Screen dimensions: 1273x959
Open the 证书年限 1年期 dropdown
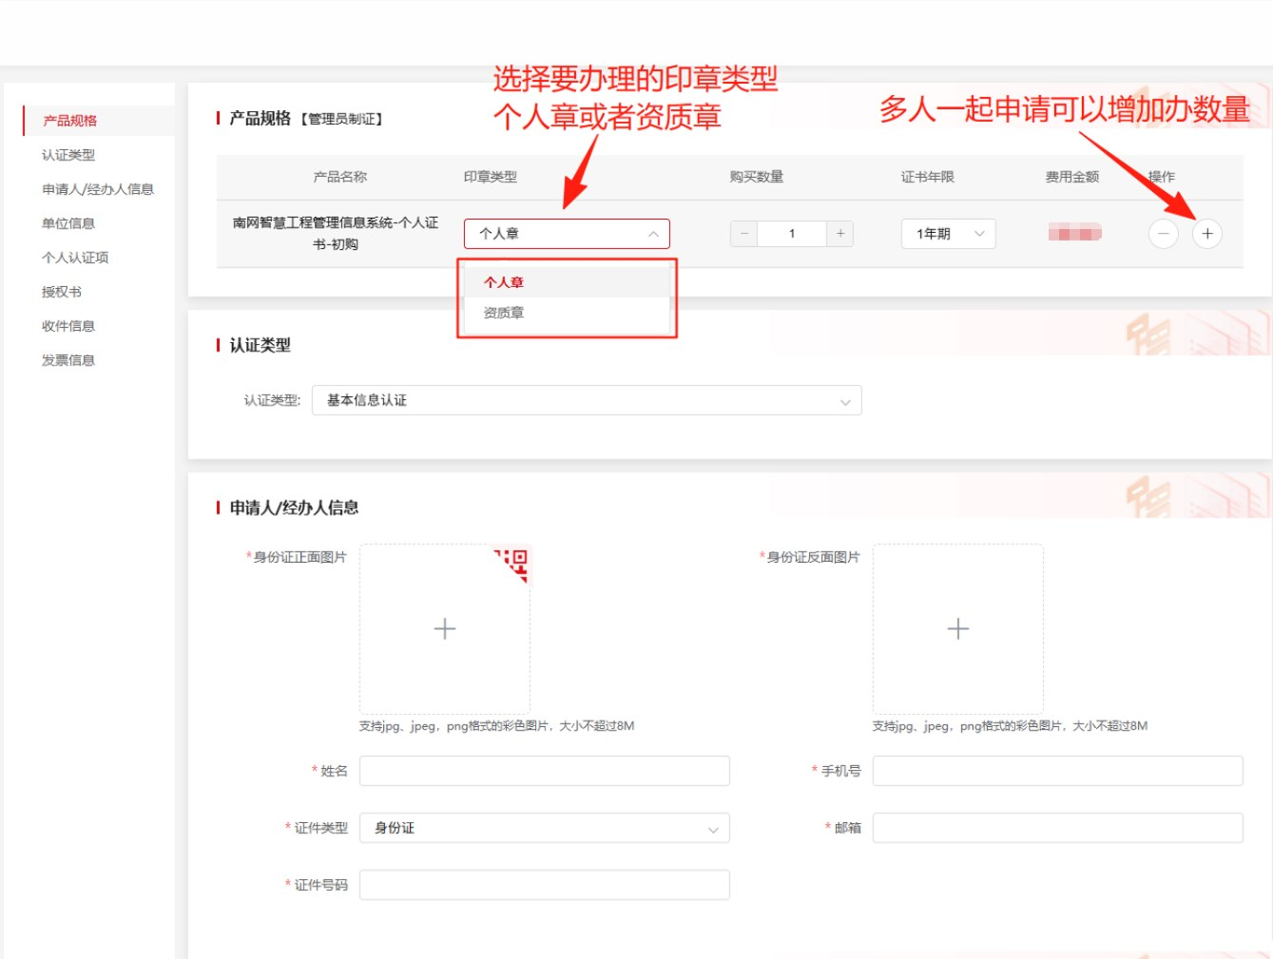click(948, 234)
